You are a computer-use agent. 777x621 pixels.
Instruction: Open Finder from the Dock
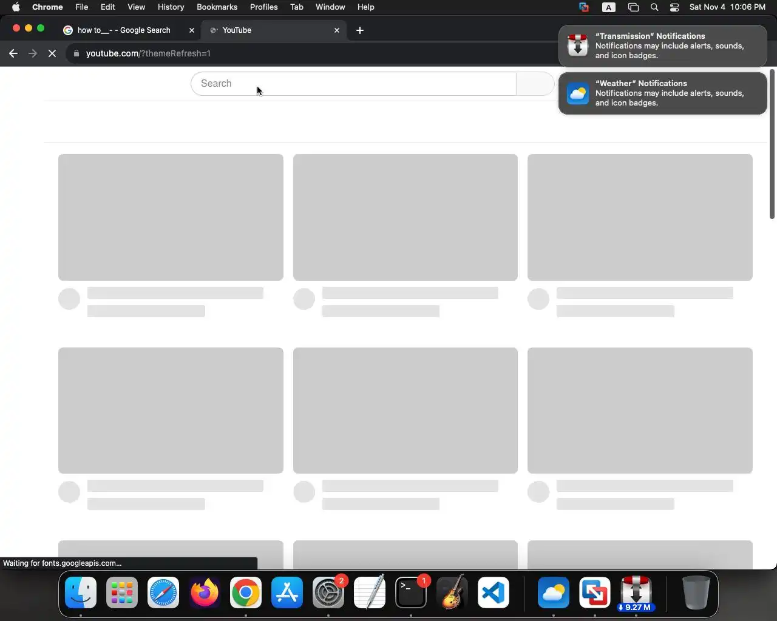coord(81,592)
